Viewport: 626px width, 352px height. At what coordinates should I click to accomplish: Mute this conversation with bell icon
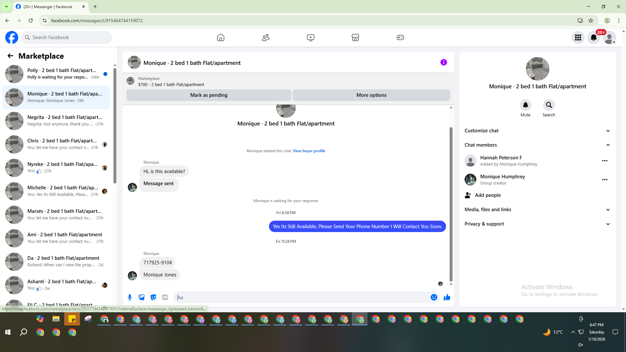coord(525,105)
